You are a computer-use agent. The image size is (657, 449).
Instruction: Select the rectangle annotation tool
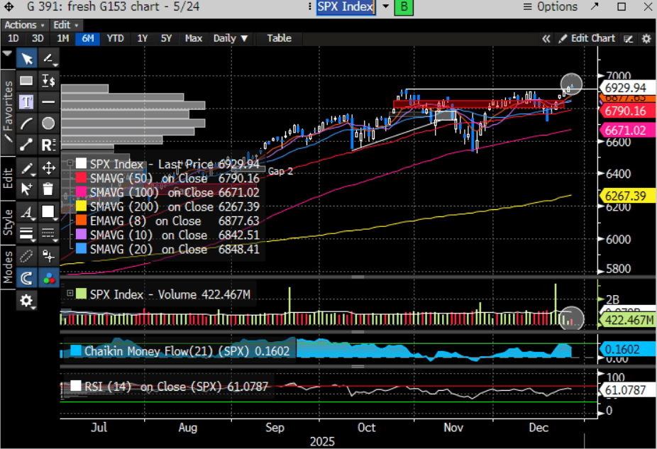point(27,80)
